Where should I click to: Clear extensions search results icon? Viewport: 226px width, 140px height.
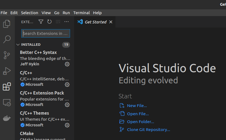[x=58, y=22]
